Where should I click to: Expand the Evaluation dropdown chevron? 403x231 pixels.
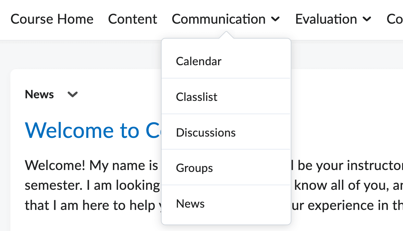click(367, 19)
